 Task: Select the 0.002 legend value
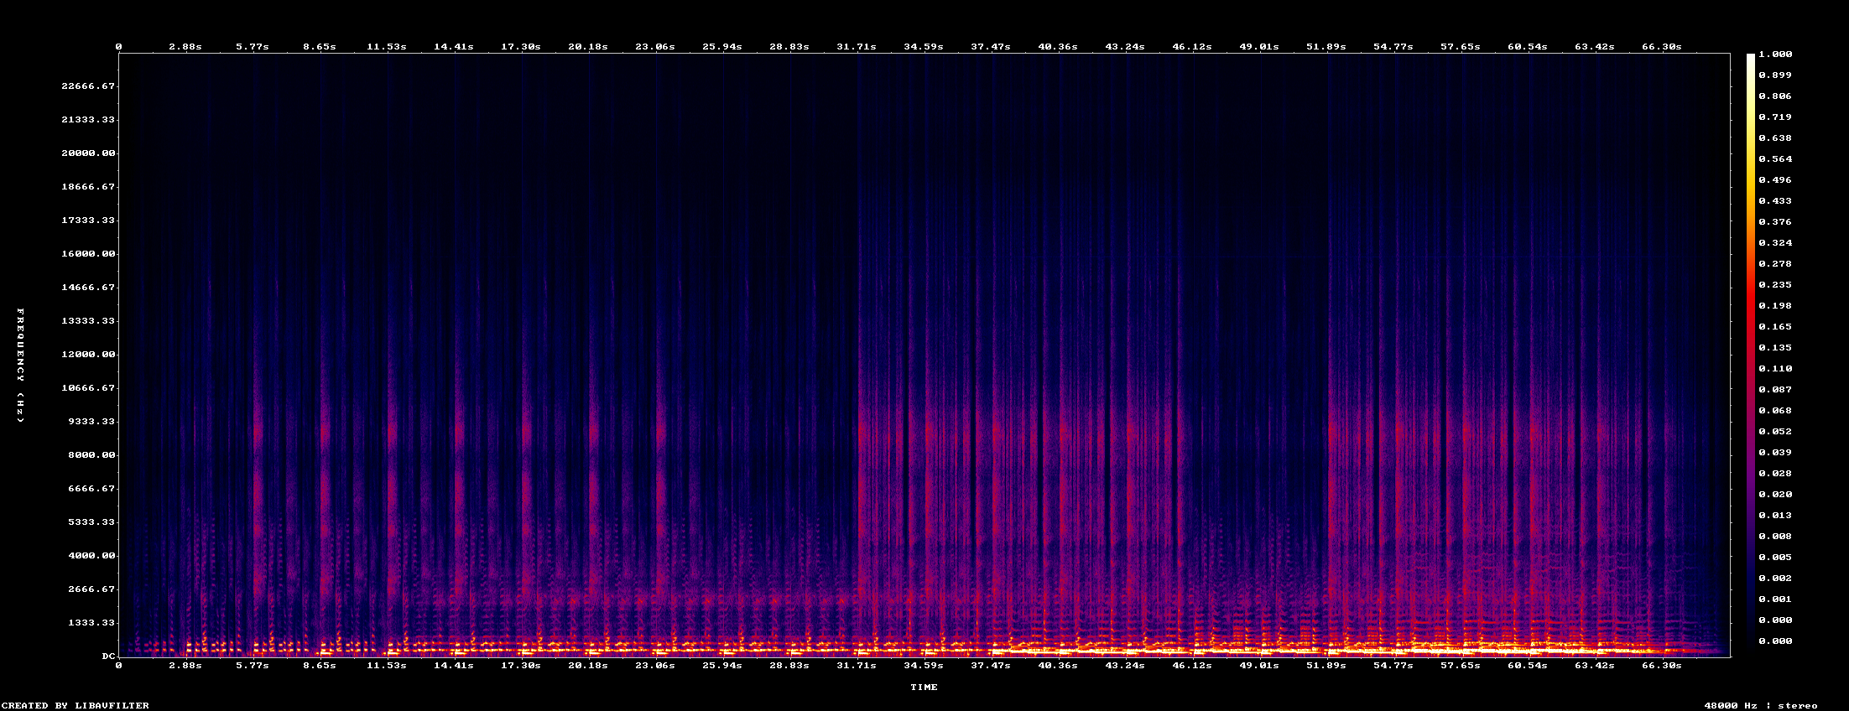1775,579
